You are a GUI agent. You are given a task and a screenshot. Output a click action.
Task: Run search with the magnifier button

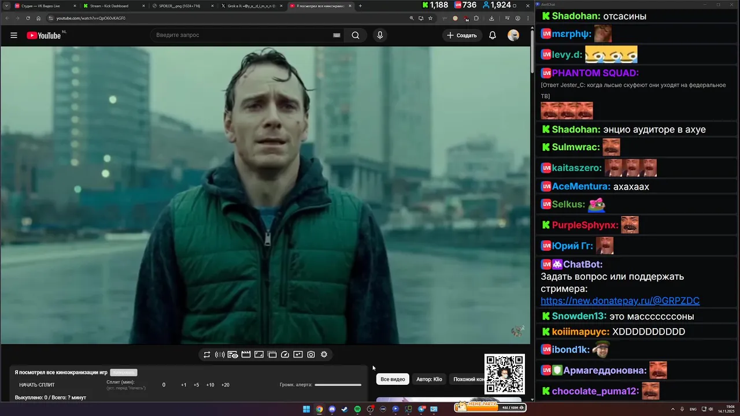click(x=356, y=35)
